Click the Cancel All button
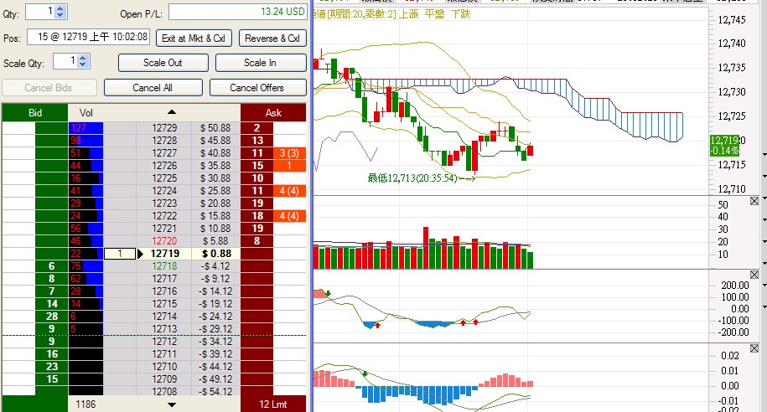The image size is (767, 412). (153, 87)
